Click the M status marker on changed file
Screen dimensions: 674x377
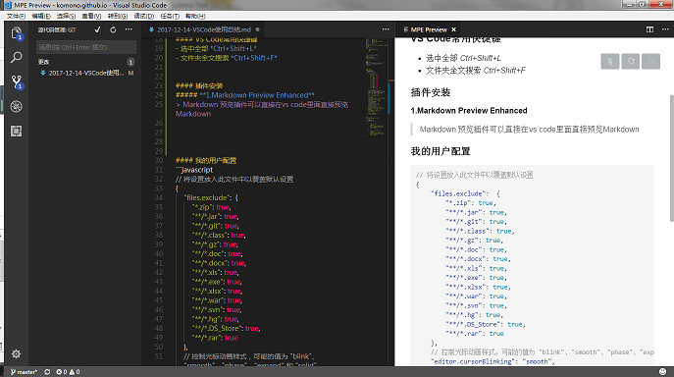pos(130,73)
